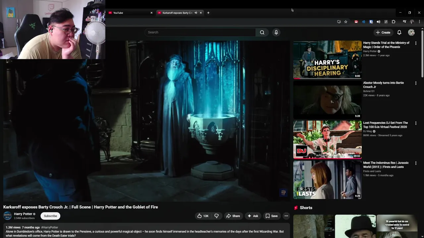Open a new browser tab
The width and height of the screenshot is (424, 238).
[208, 13]
